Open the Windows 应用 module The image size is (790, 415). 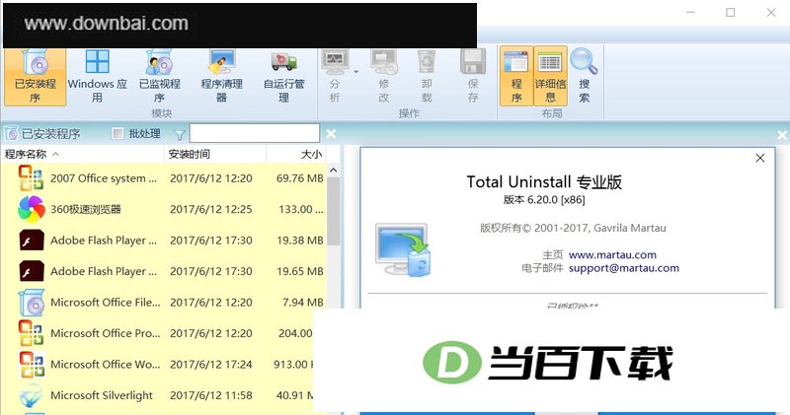click(x=97, y=77)
